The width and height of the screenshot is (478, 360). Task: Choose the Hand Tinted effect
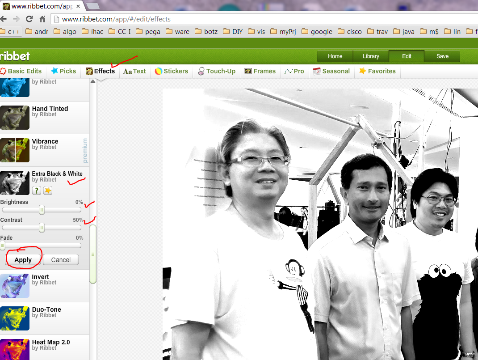[45, 118]
